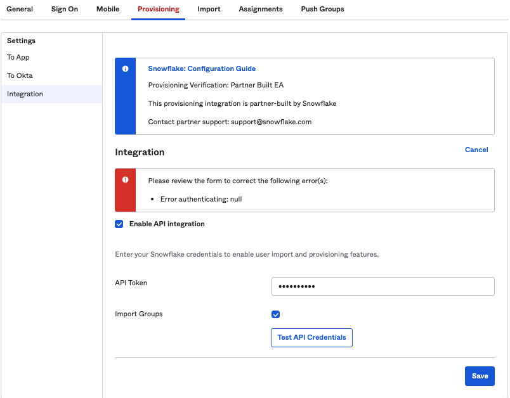Select the Provisioning tab
The height and width of the screenshot is (398, 510).
point(158,10)
